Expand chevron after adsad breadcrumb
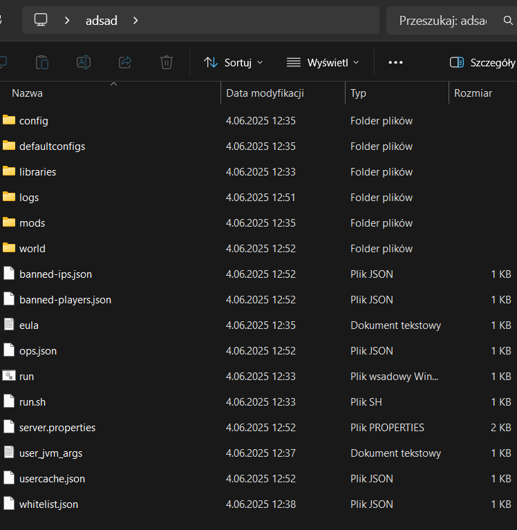Image resolution: width=517 pixels, height=530 pixels. (135, 21)
